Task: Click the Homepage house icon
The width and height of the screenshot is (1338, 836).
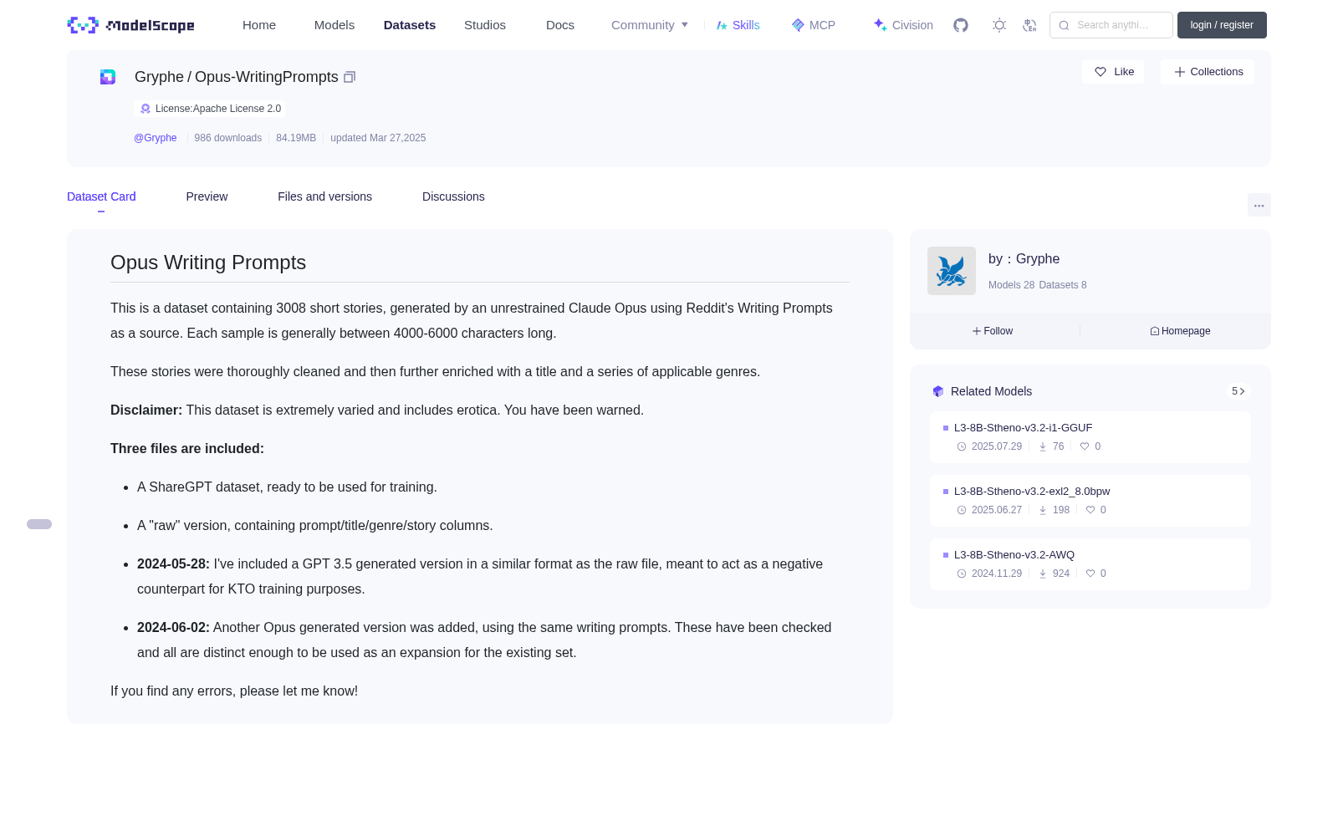Action: coord(1155,331)
